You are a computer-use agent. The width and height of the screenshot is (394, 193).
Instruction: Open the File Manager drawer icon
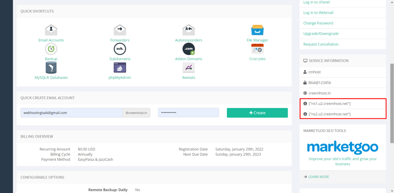[x=257, y=30]
